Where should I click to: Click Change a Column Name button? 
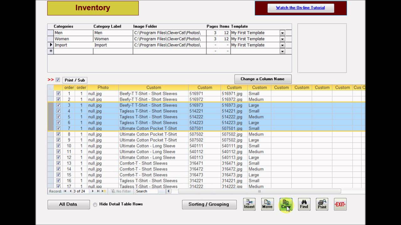263,79
